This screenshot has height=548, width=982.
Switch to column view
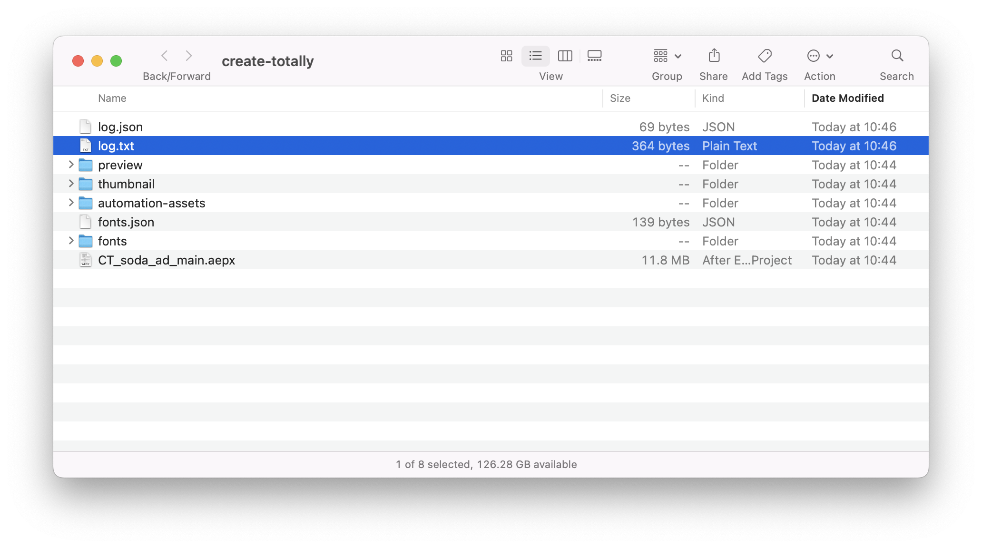pyautogui.click(x=565, y=56)
